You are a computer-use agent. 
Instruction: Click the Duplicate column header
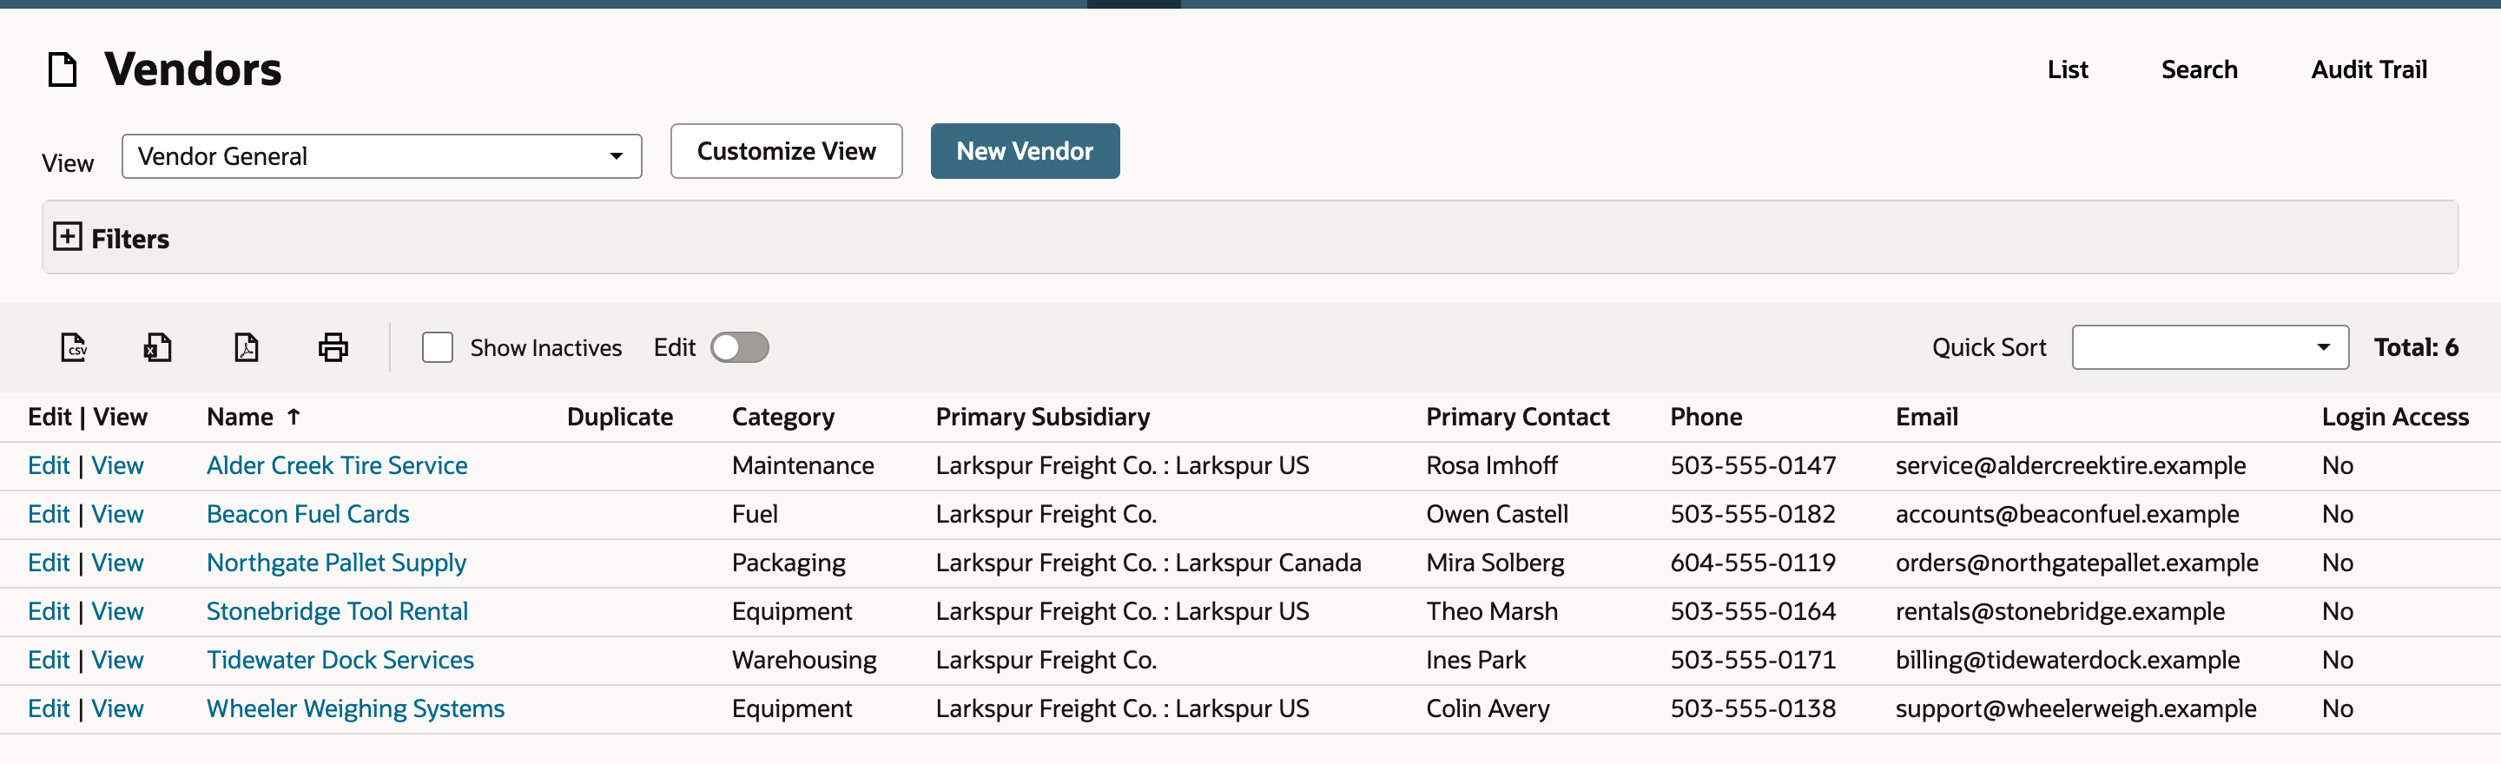click(x=619, y=418)
